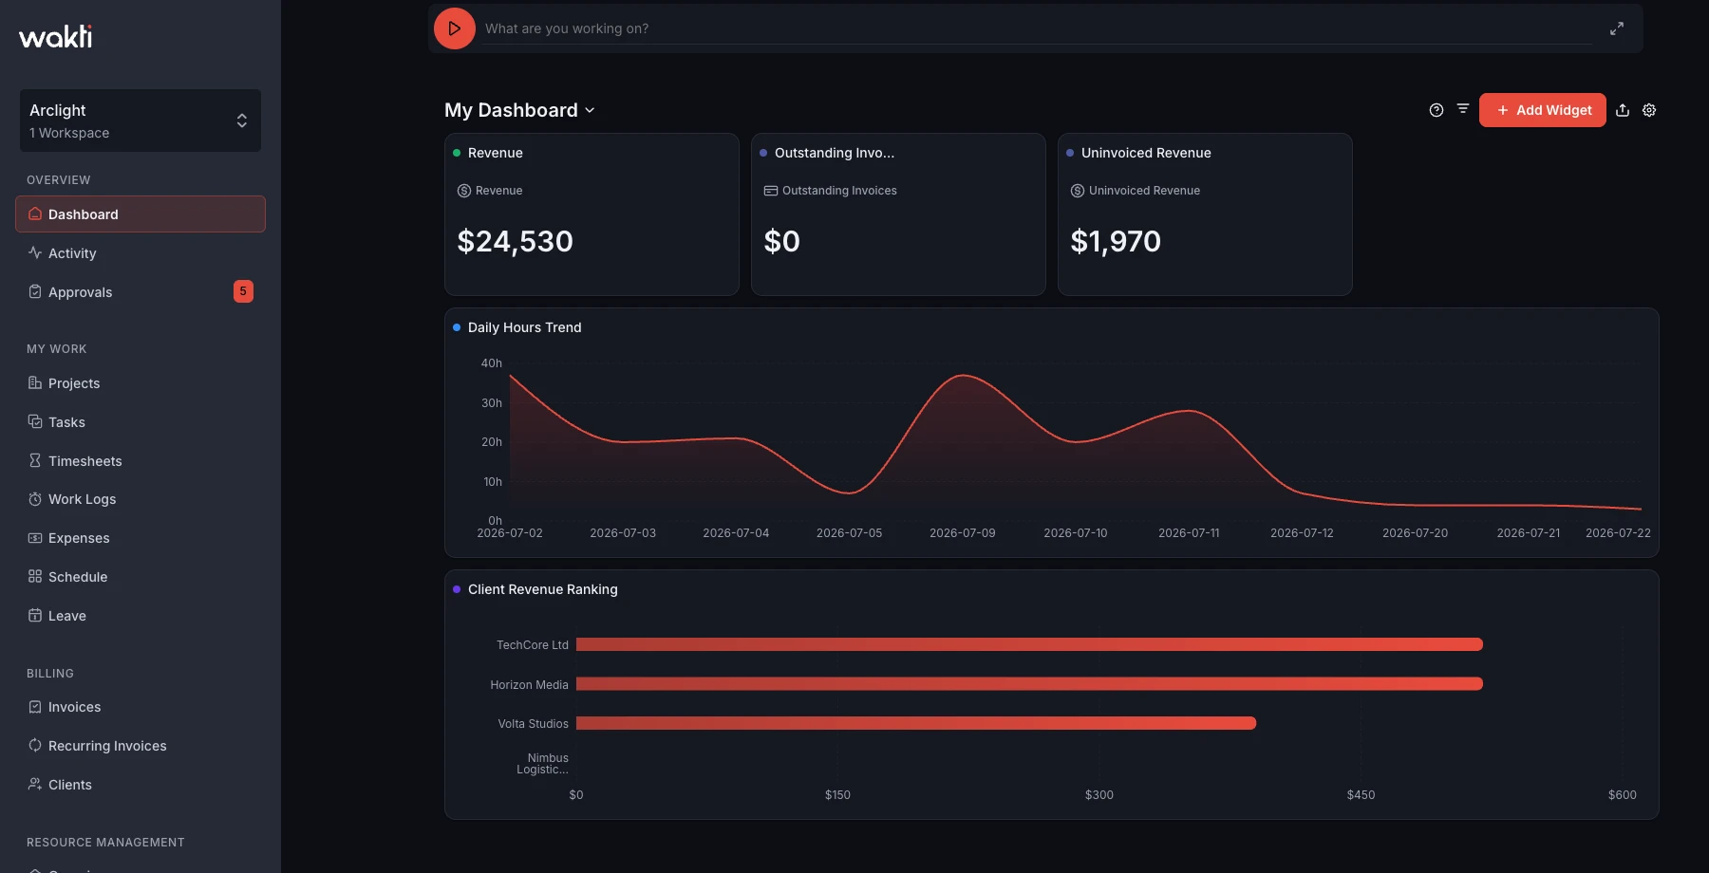
Task: Click the Nimbus Logistic... label
Action: (542, 764)
